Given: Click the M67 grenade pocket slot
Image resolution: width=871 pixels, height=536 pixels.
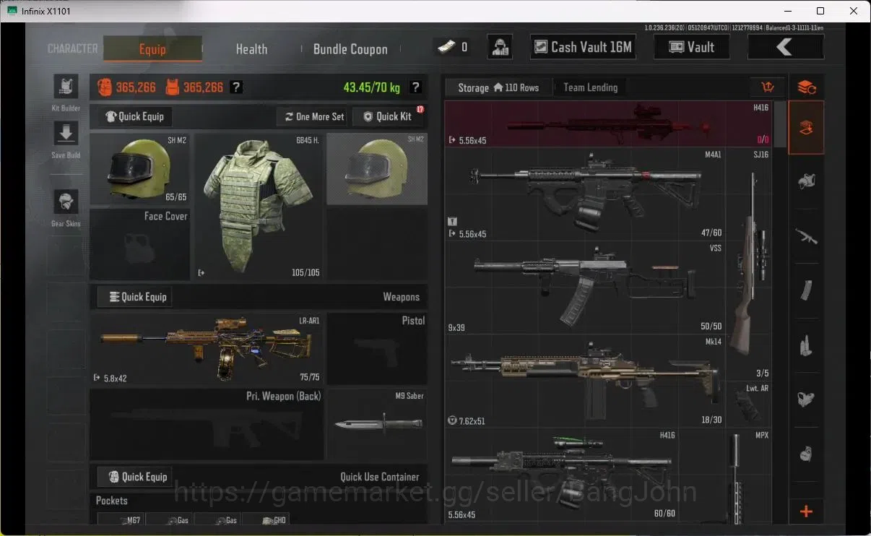Looking at the screenshot, I should [x=120, y=519].
